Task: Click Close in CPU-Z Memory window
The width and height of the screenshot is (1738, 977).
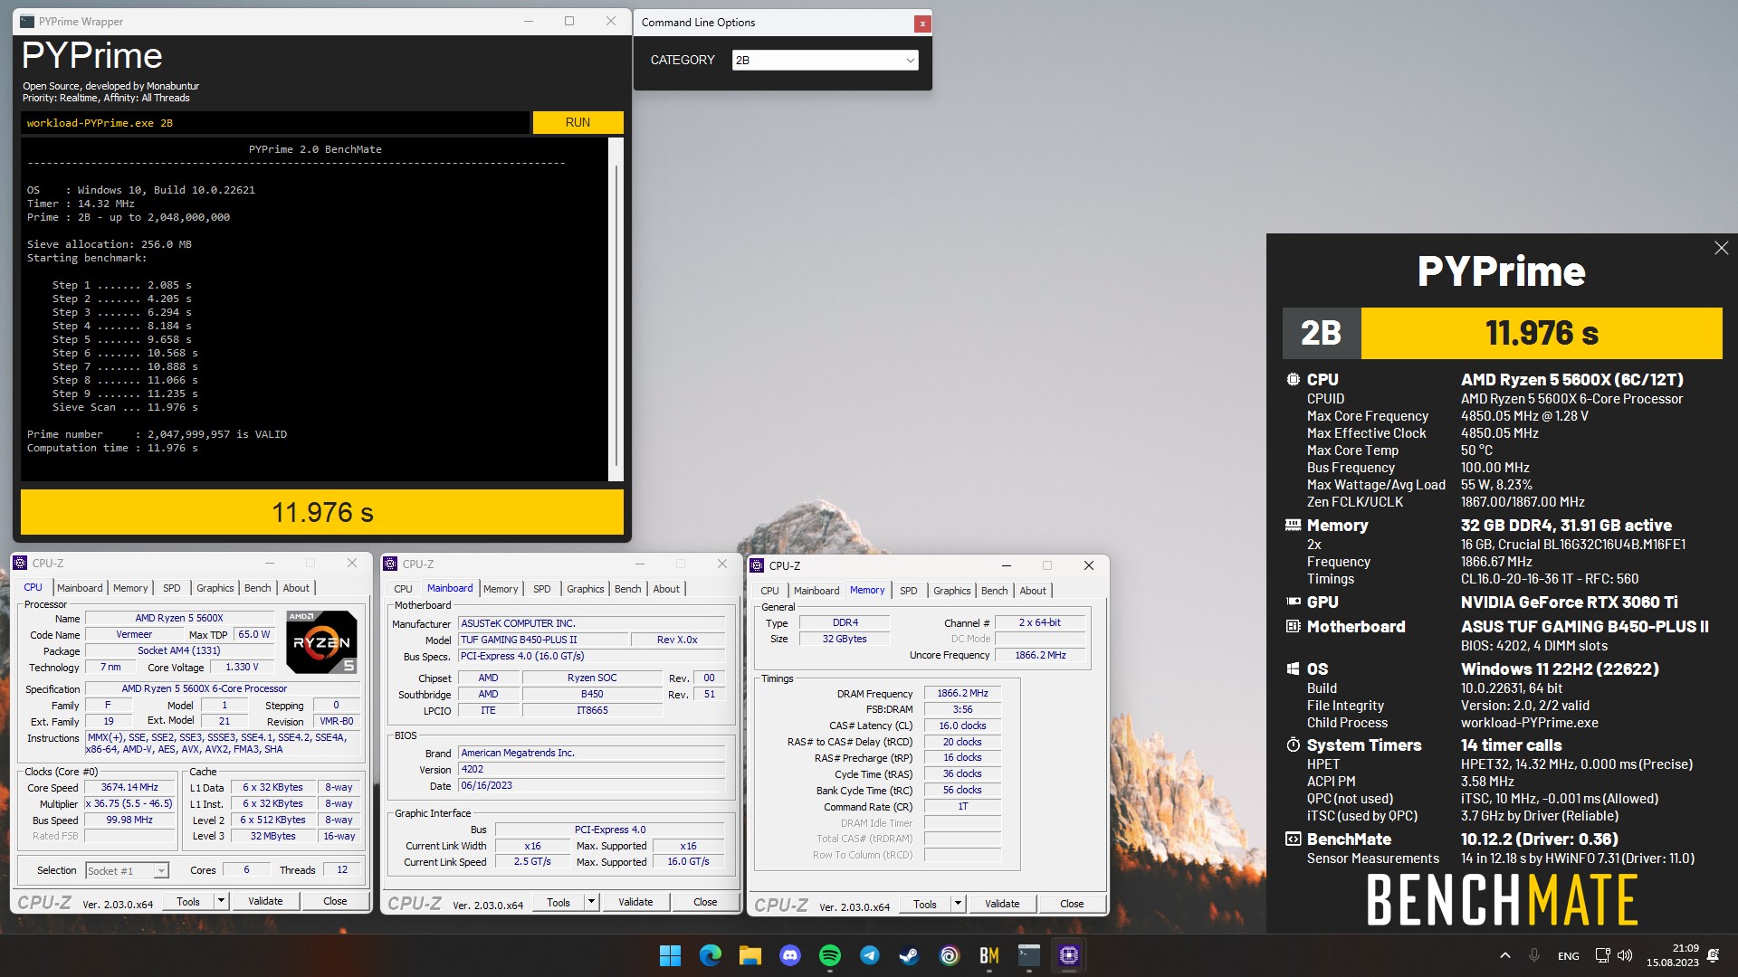Action: (1072, 903)
